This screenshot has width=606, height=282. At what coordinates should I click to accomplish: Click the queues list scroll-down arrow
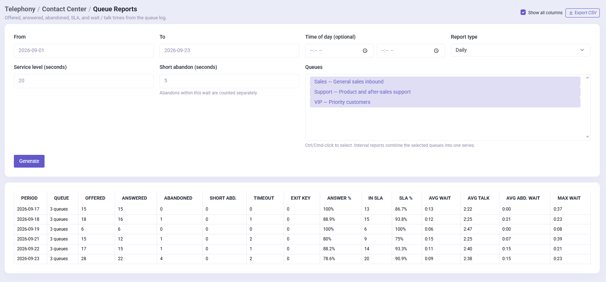[x=587, y=137]
